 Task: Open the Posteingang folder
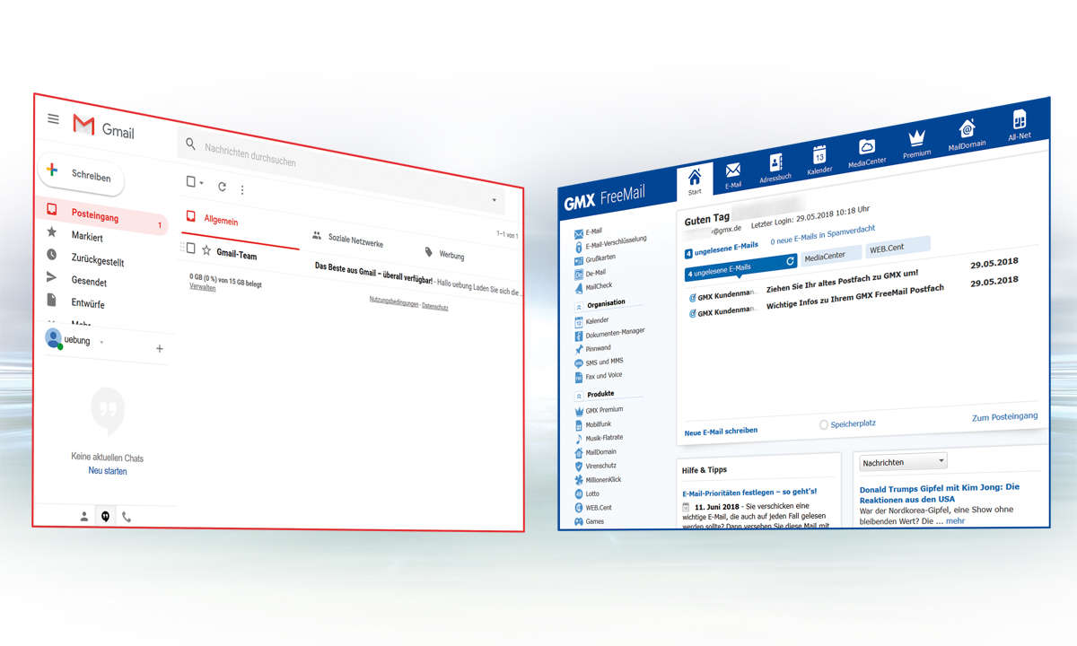(101, 216)
